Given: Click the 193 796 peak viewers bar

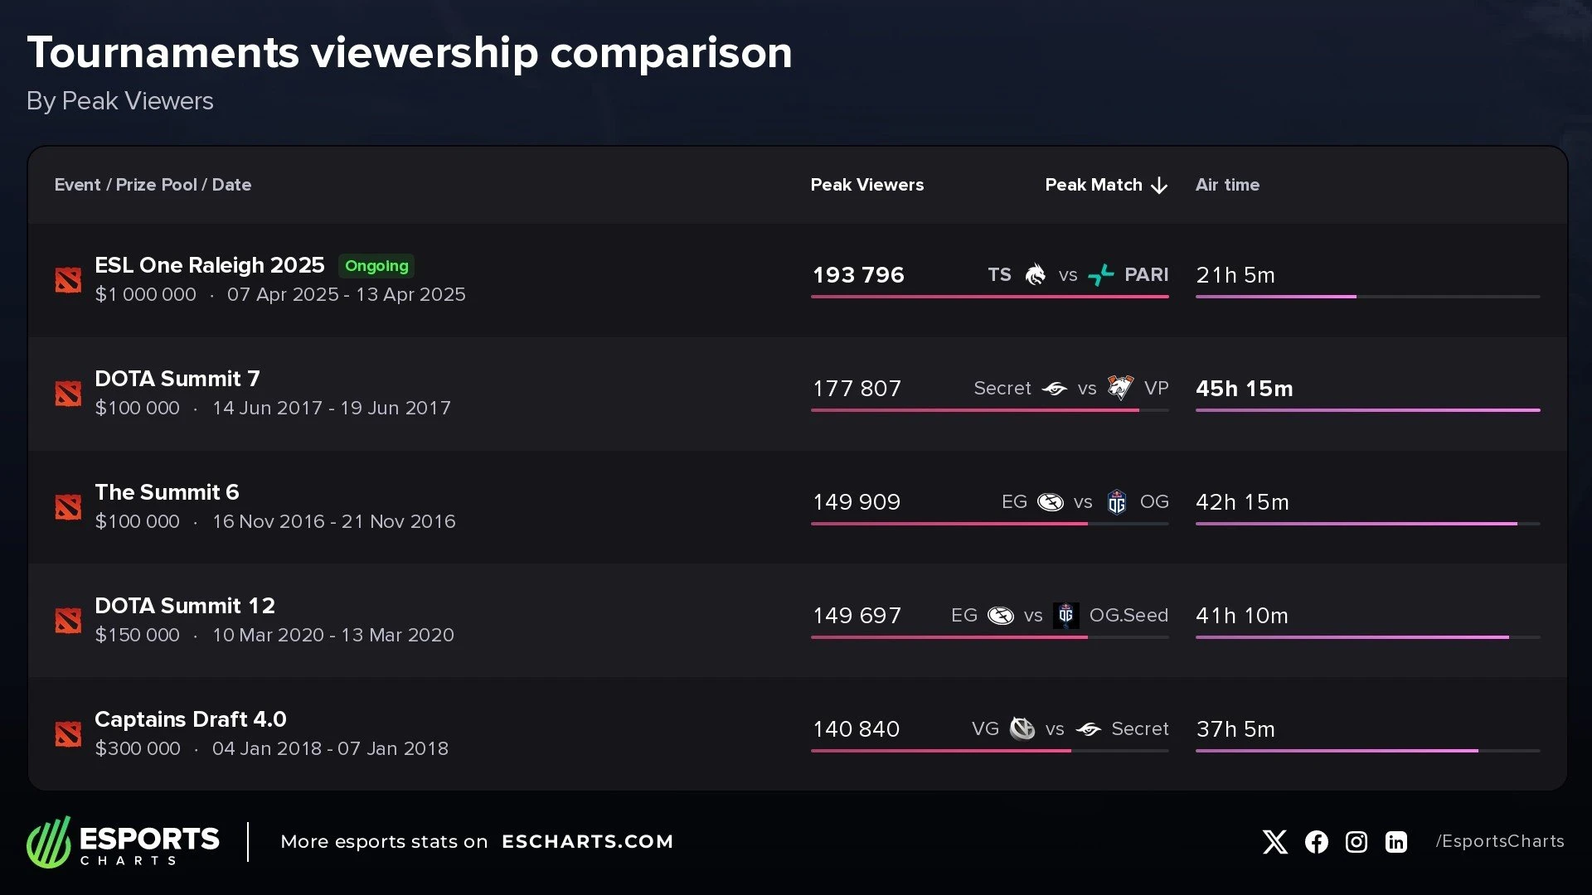Looking at the screenshot, I should tap(989, 297).
